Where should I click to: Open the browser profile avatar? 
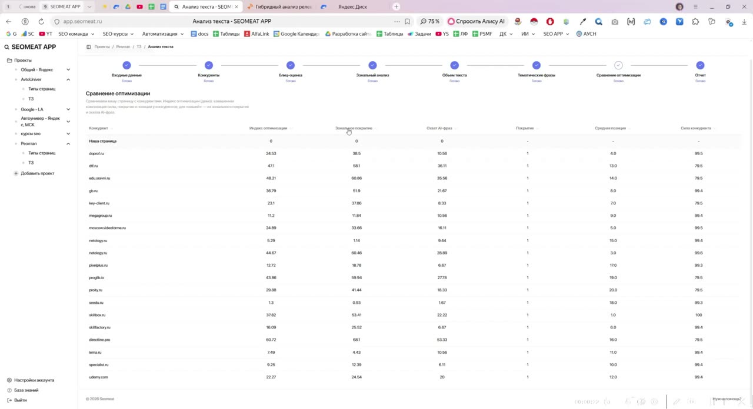click(x=679, y=7)
